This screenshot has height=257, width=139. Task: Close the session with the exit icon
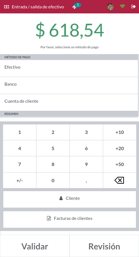[x=133, y=6]
